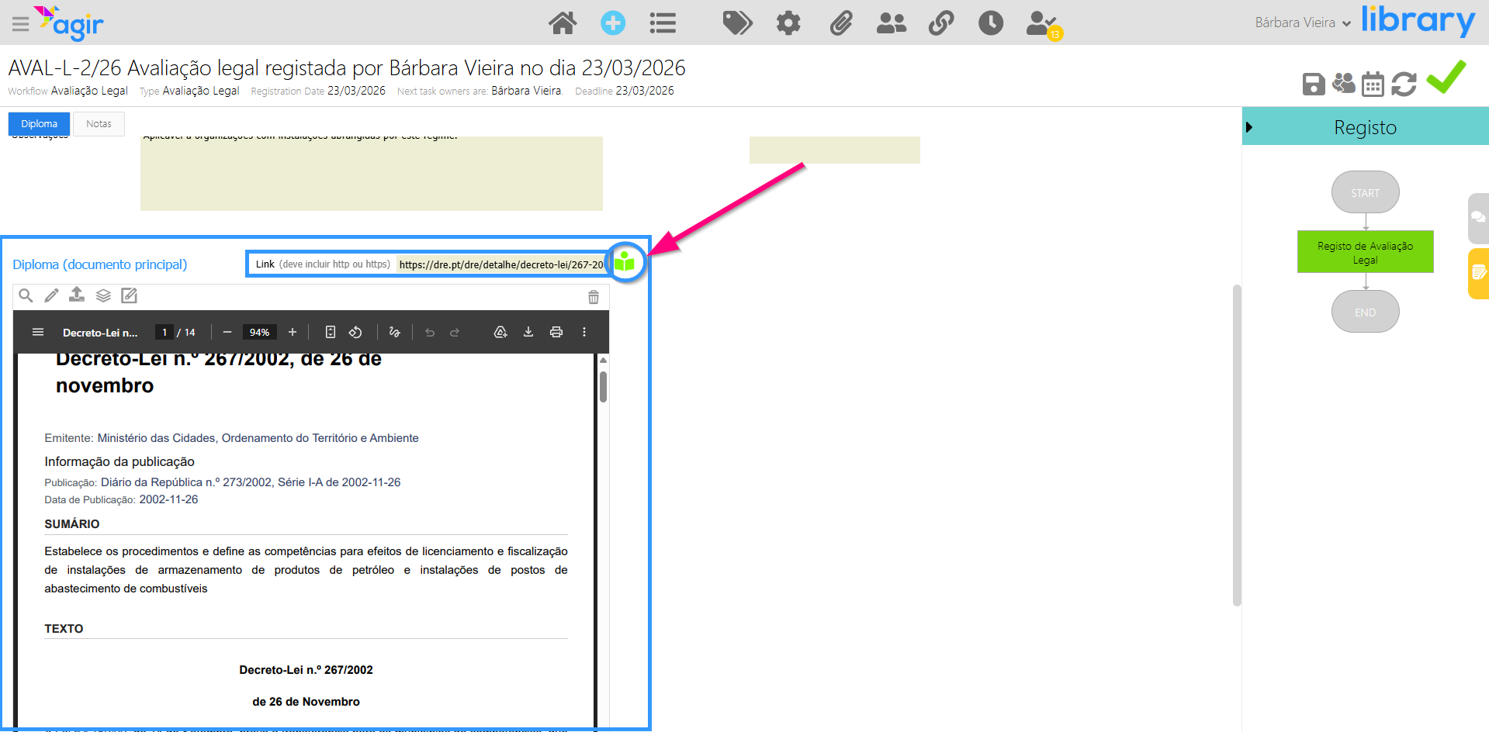Click the upload icon above the PDF

[x=77, y=295]
